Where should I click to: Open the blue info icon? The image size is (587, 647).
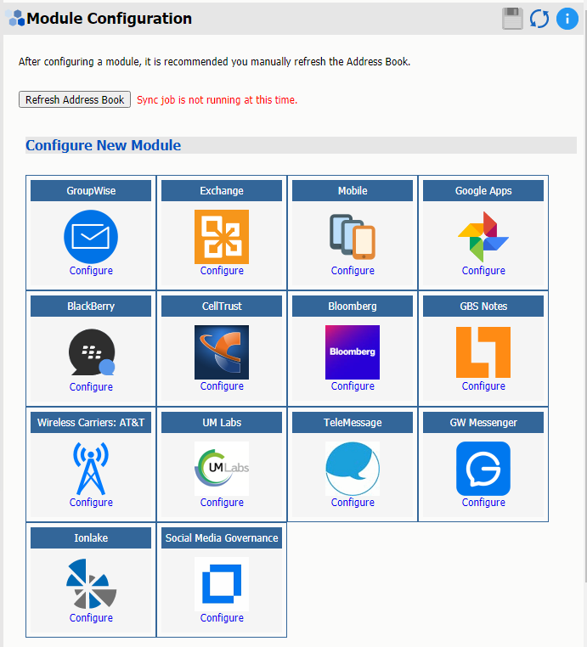pyautogui.click(x=567, y=19)
